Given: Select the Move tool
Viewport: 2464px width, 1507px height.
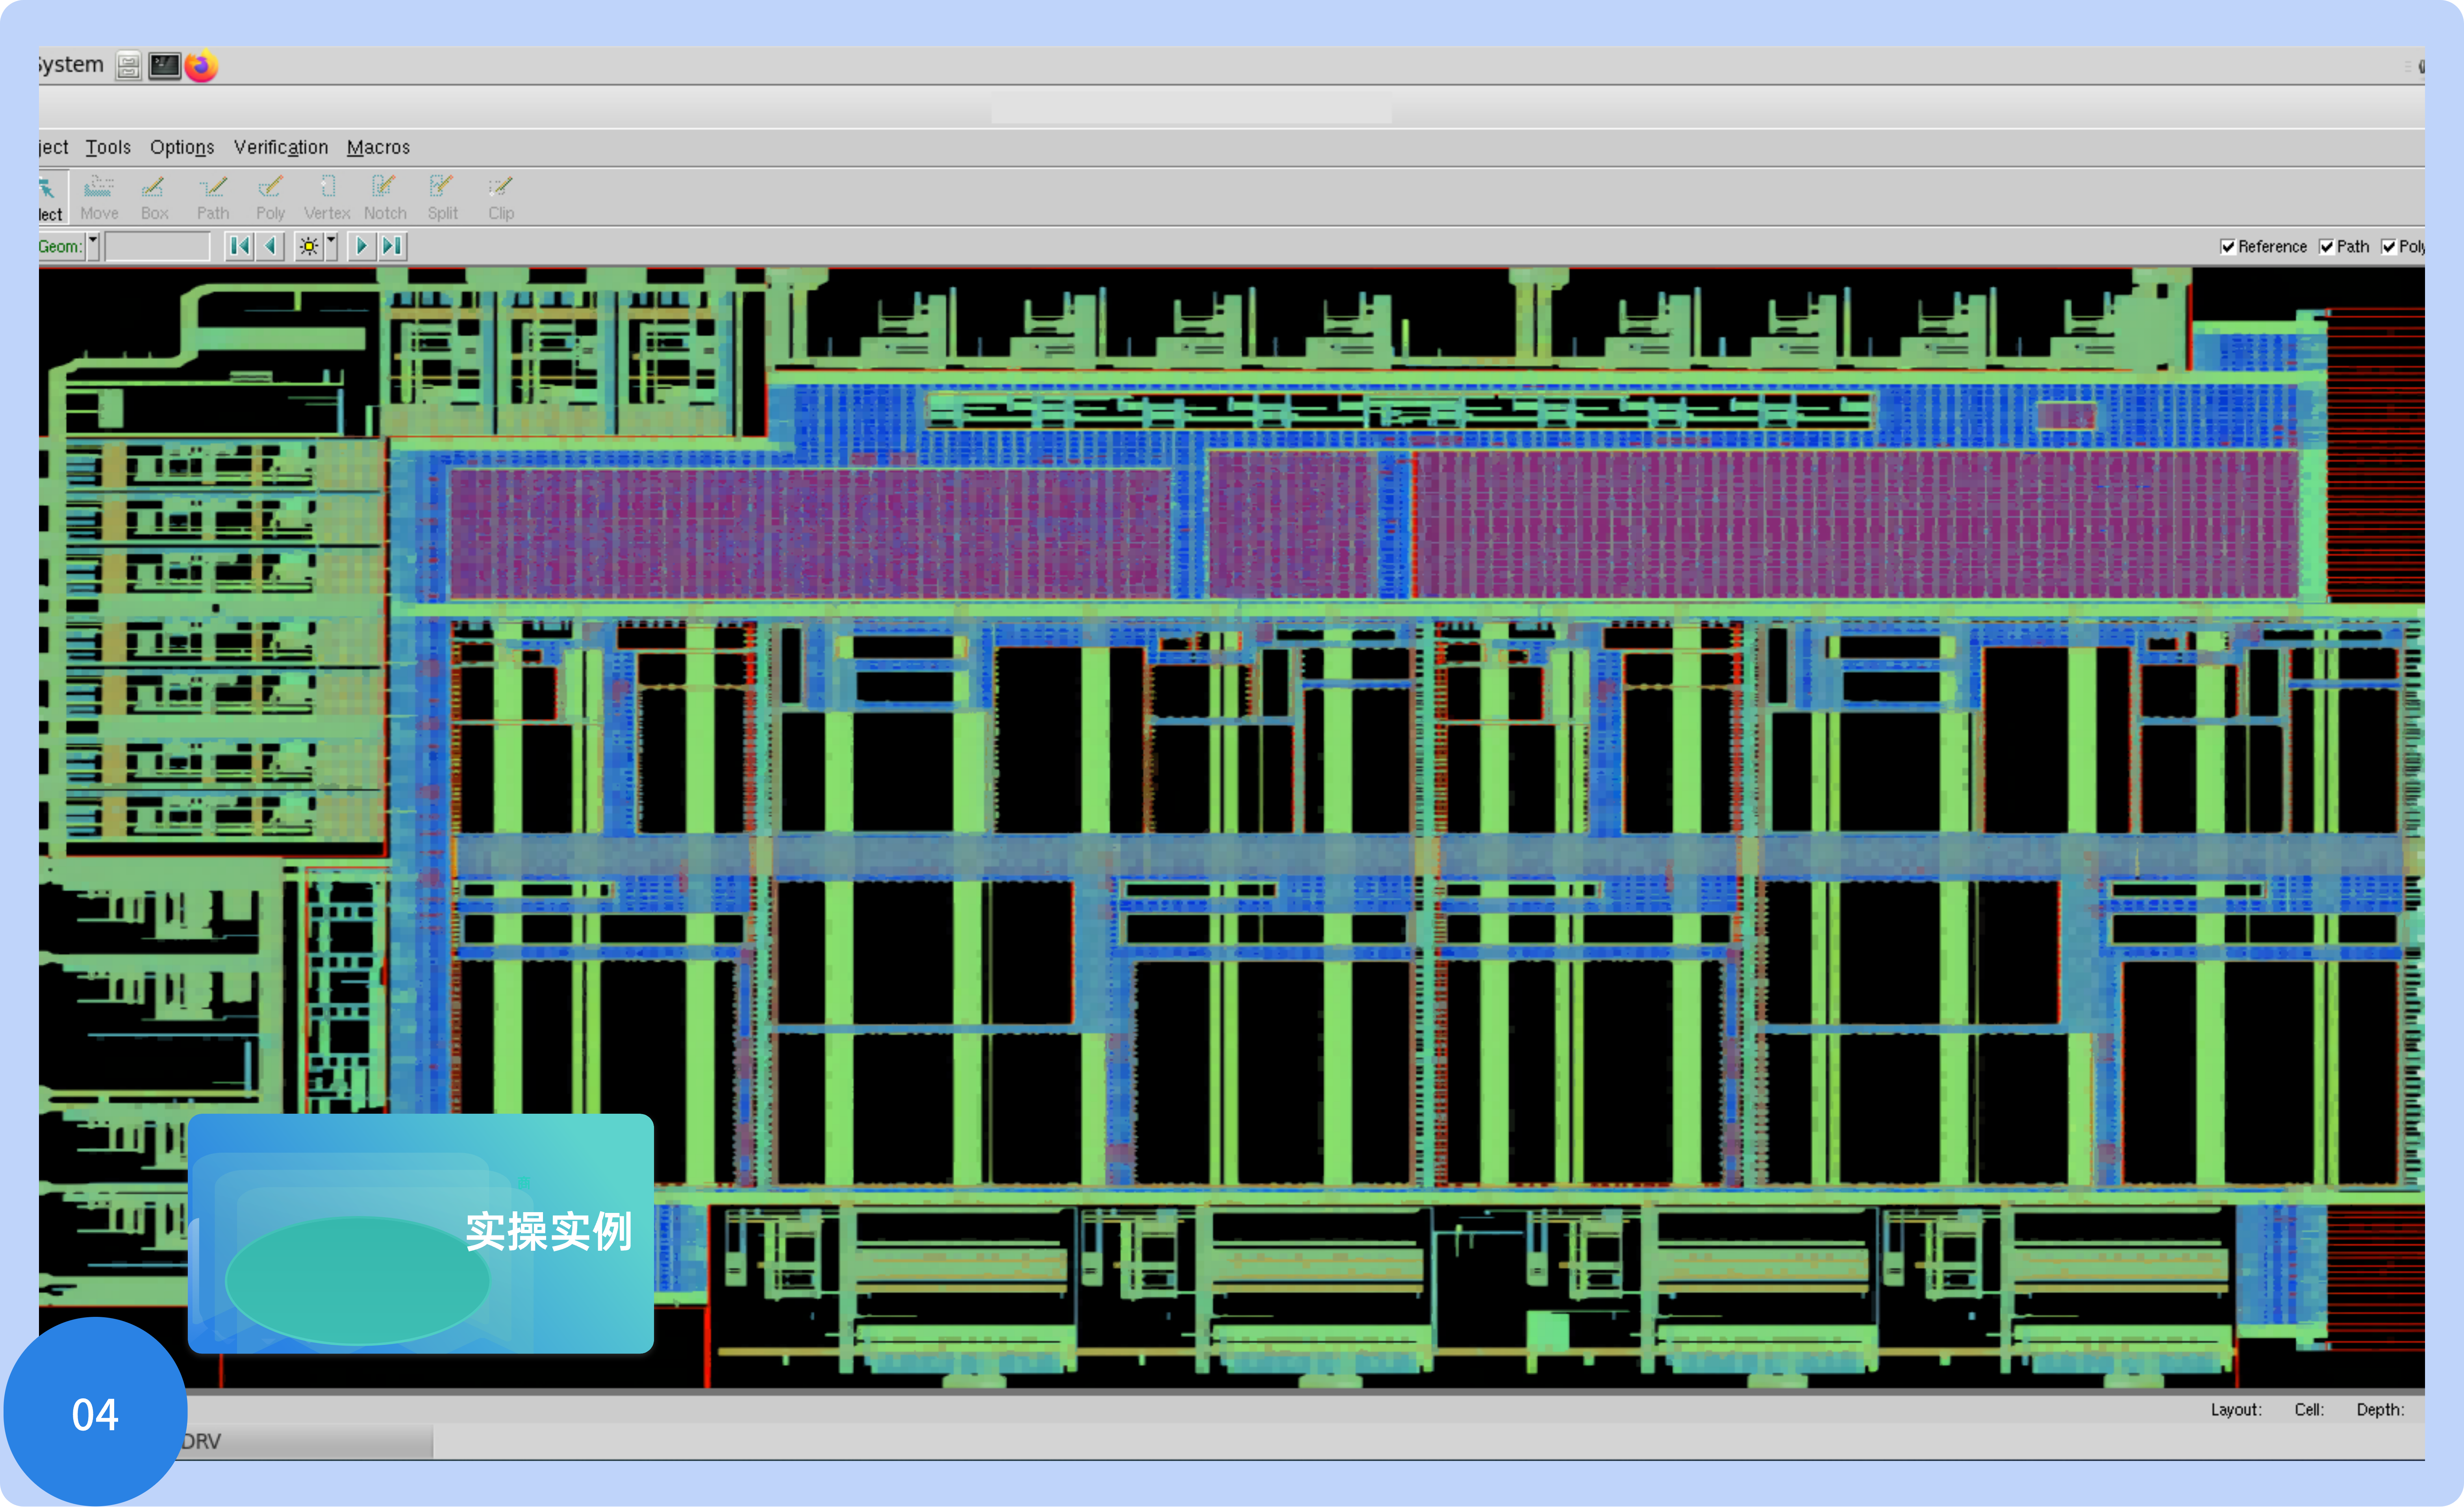Looking at the screenshot, I should 99,198.
